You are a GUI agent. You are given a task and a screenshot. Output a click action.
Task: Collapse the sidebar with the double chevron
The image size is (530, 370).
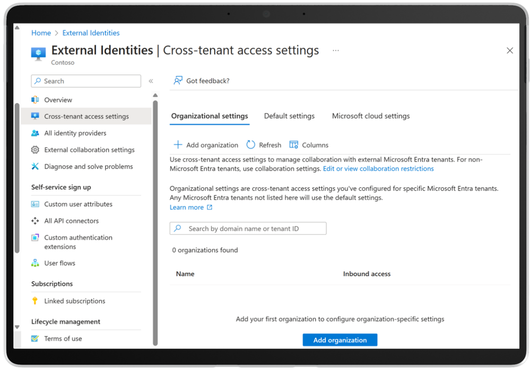pyautogui.click(x=151, y=81)
